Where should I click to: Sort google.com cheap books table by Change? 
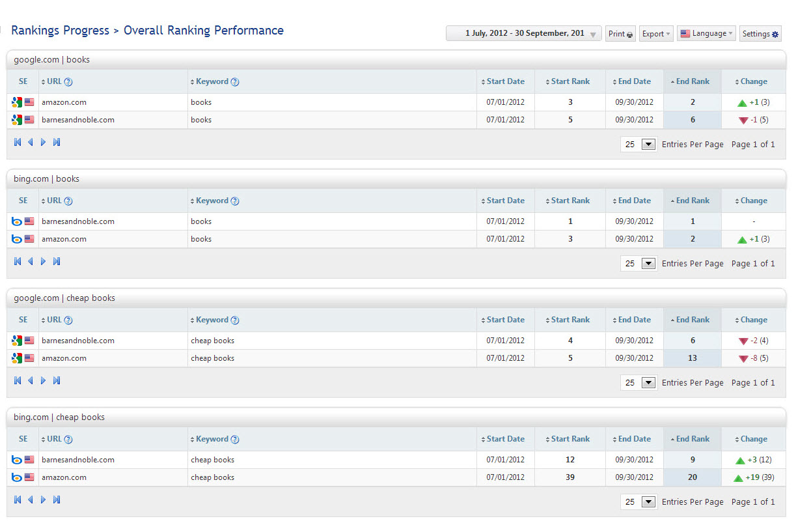click(753, 320)
